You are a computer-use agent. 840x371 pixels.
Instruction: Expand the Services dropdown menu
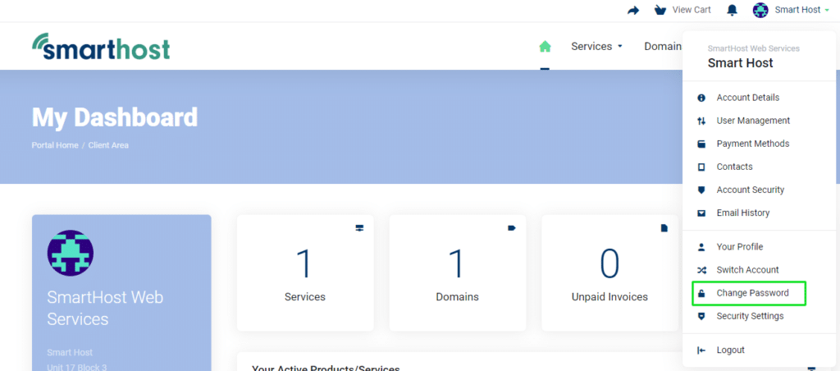pos(597,47)
